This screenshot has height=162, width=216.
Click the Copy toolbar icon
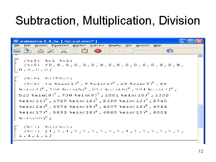[x=75, y=51]
